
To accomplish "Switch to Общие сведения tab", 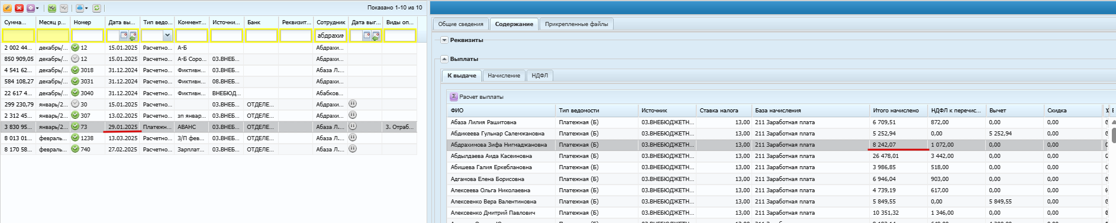I will [460, 24].
